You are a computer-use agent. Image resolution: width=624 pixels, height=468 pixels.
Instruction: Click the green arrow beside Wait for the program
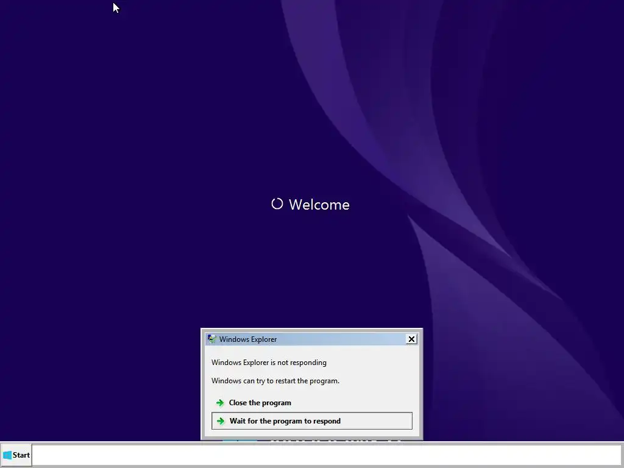[x=221, y=421]
